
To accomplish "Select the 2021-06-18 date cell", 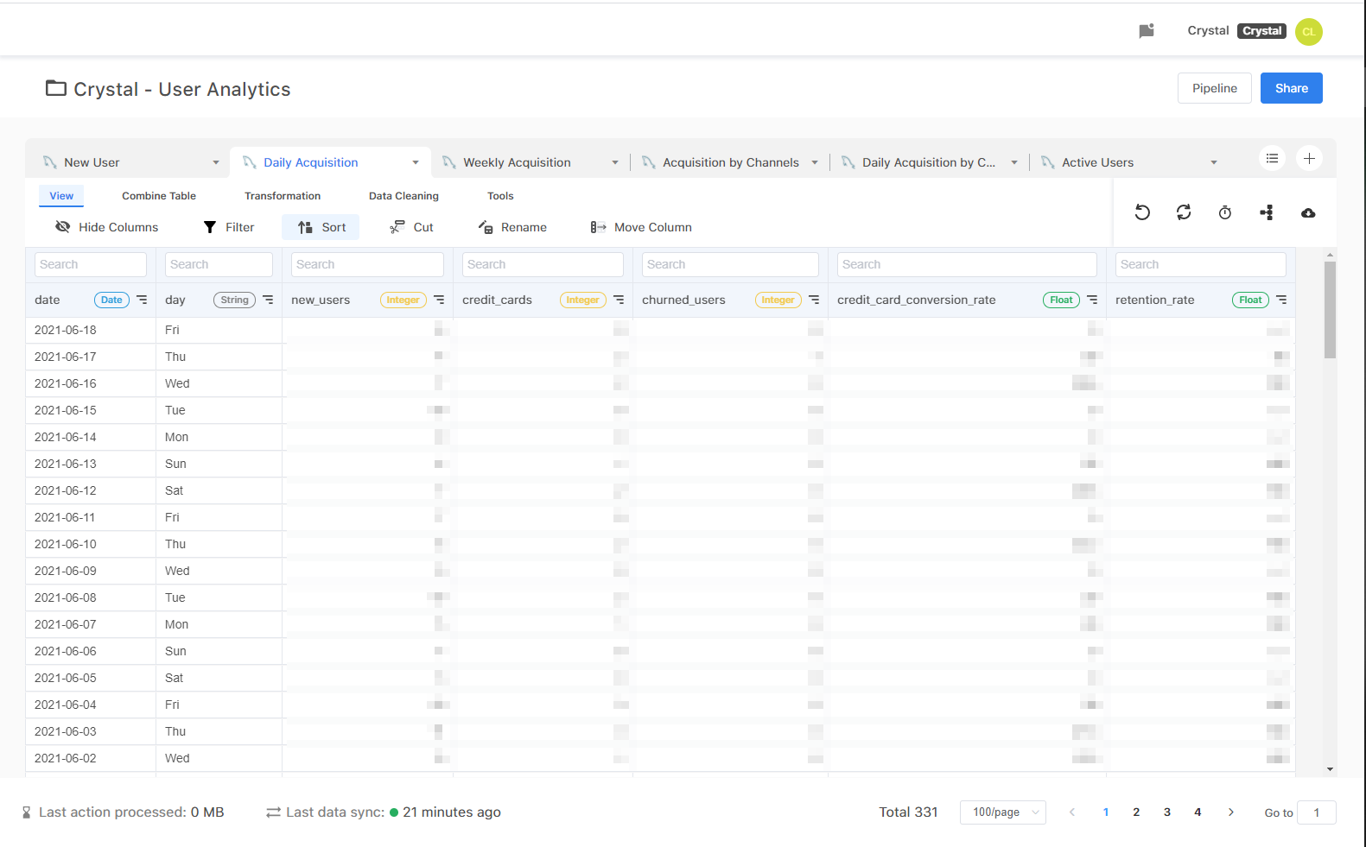I will pyautogui.click(x=91, y=330).
